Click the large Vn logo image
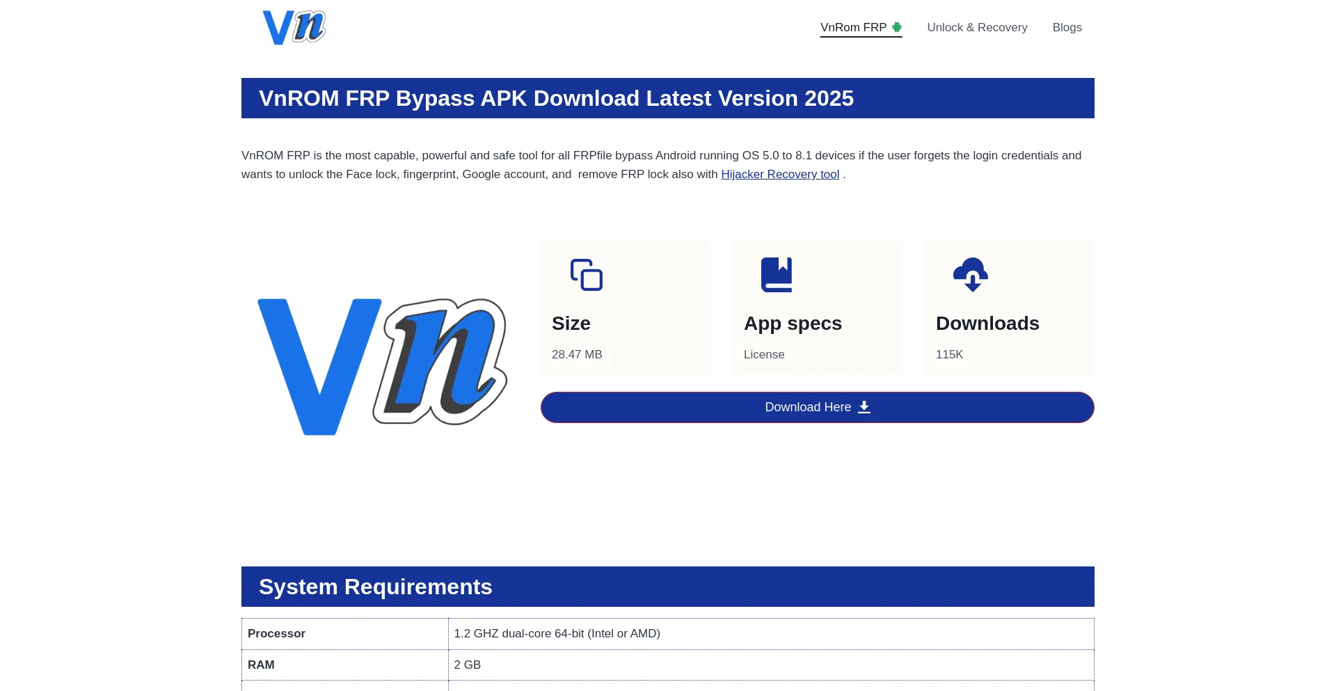 tap(382, 367)
